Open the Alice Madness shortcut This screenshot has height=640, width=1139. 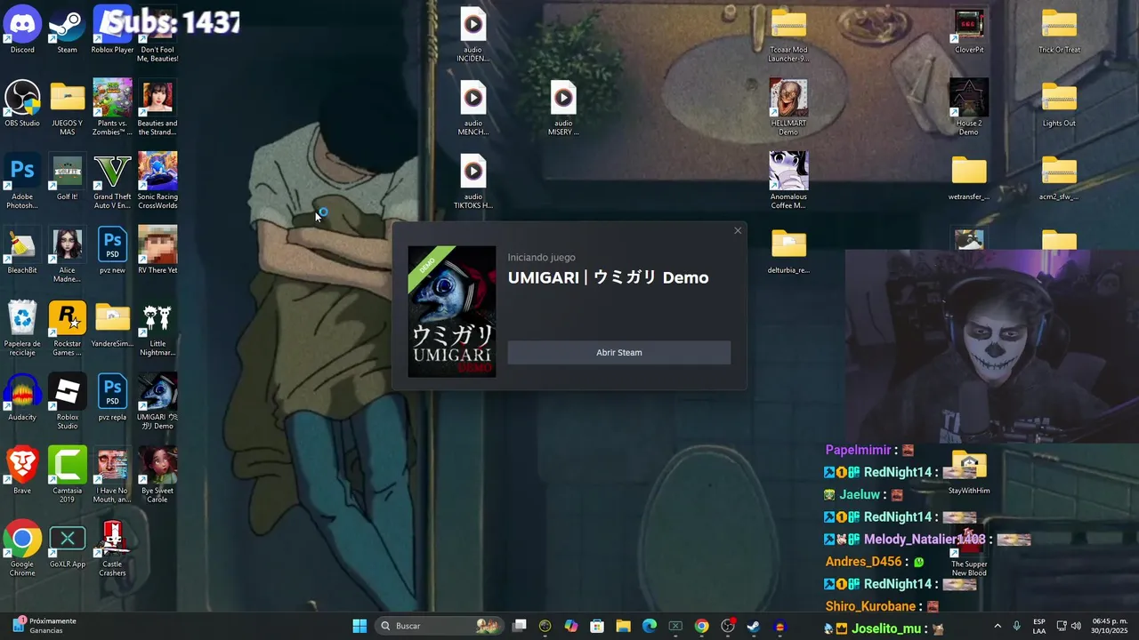(x=68, y=255)
